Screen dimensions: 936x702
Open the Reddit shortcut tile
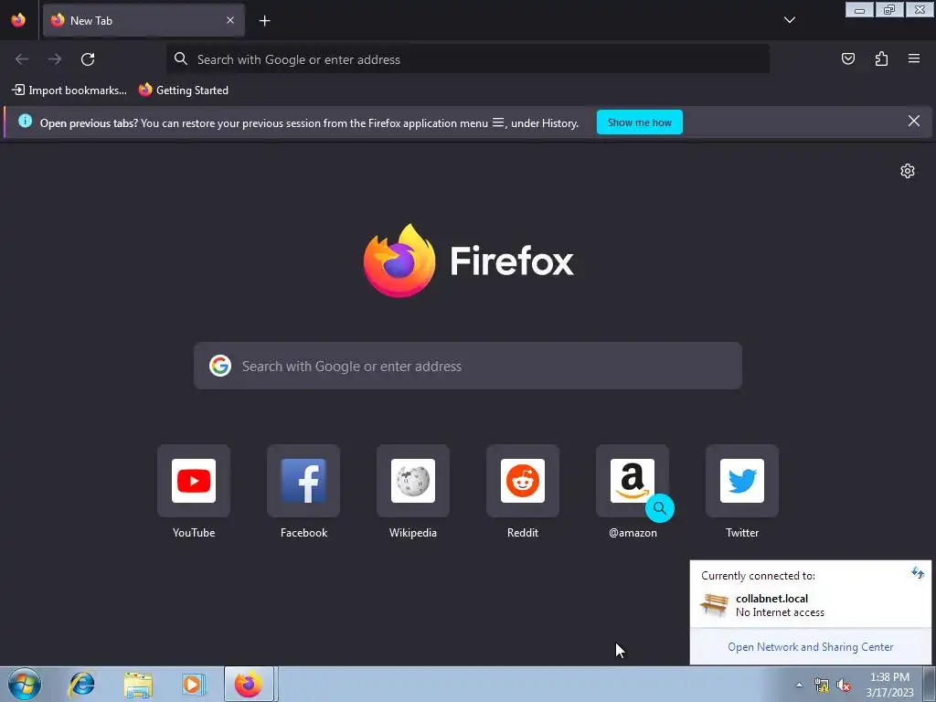(x=523, y=481)
